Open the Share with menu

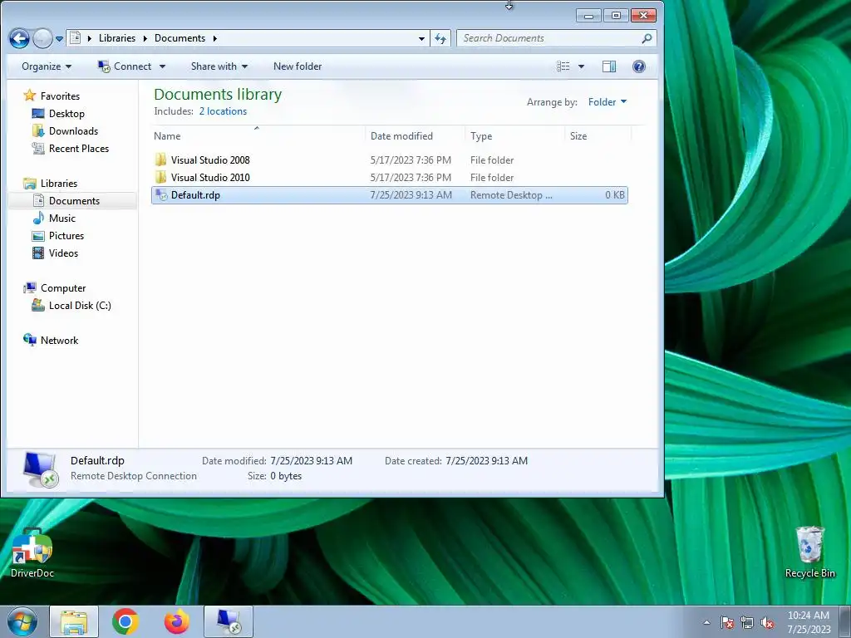tap(219, 66)
